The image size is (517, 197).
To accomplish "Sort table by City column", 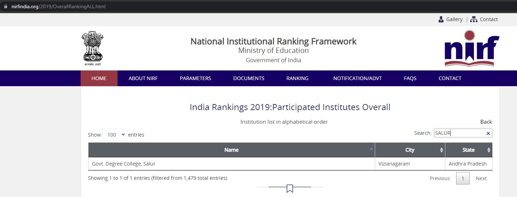I will point(410,150).
